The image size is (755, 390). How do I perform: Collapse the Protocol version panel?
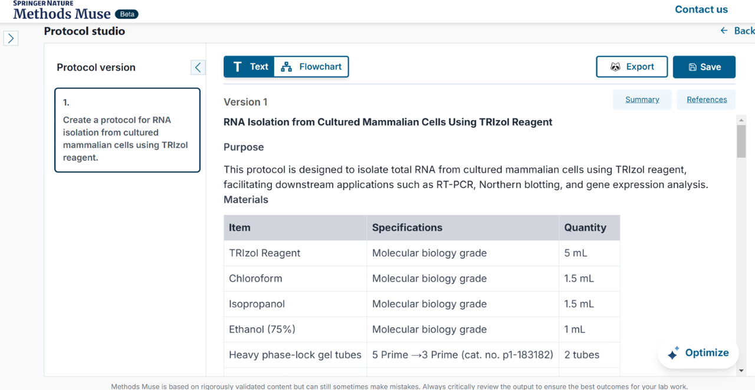(x=198, y=67)
